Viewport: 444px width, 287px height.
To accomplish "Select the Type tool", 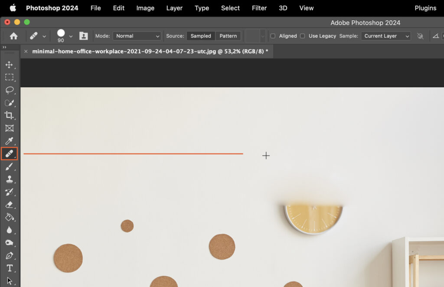I will [x=10, y=268].
